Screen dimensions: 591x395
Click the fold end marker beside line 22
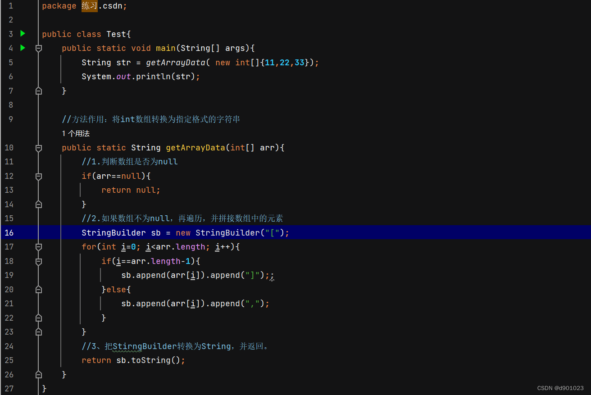(x=38, y=318)
